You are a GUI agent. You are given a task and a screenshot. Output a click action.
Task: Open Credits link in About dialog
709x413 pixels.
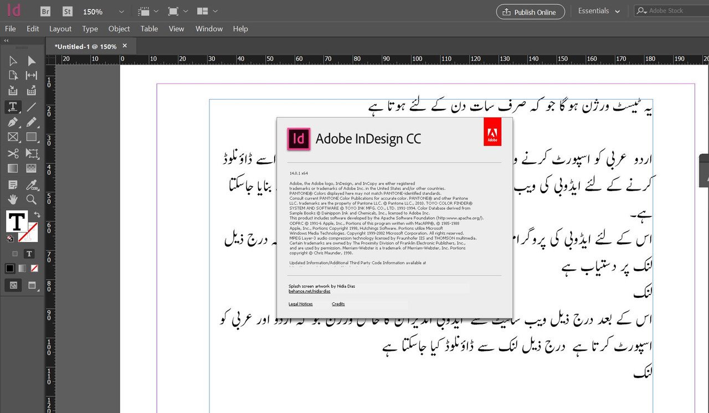pyautogui.click(x=338, y=304)
